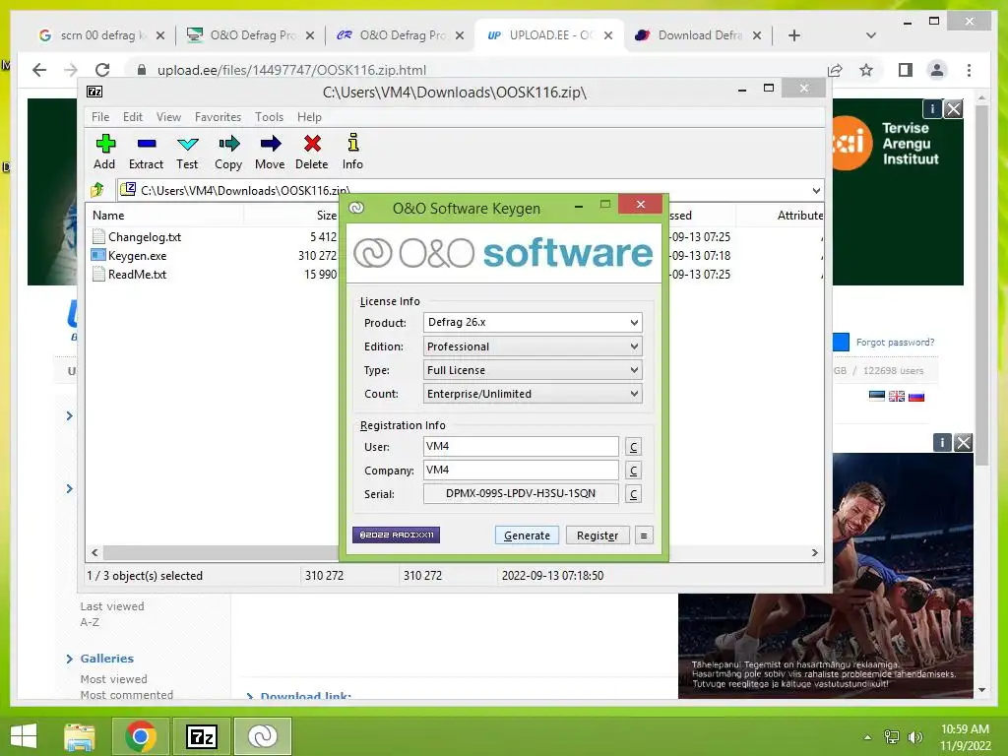This screenshot has height=756, width=1008.
Task: Click the Generate button
Action: [x=527, y=535]
